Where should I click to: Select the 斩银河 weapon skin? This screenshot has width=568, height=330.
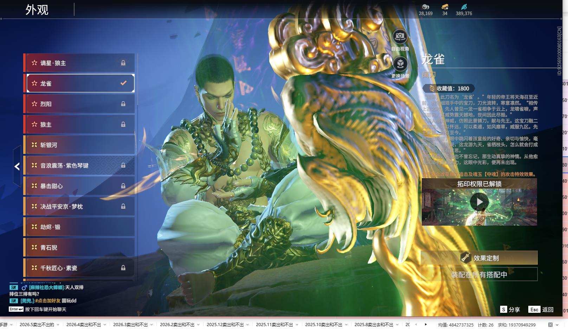79,145
